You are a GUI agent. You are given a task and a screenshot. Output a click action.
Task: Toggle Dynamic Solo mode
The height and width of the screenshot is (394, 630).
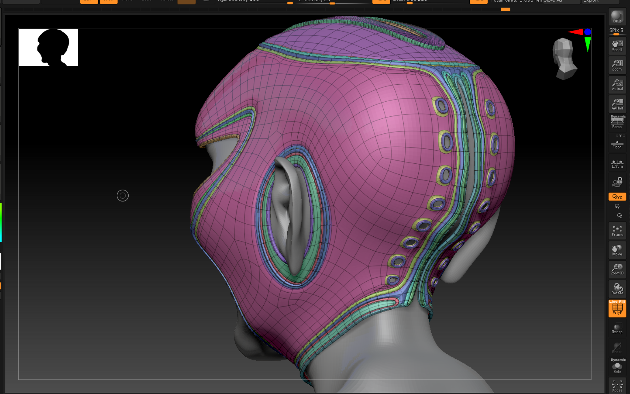coord(617,366)
